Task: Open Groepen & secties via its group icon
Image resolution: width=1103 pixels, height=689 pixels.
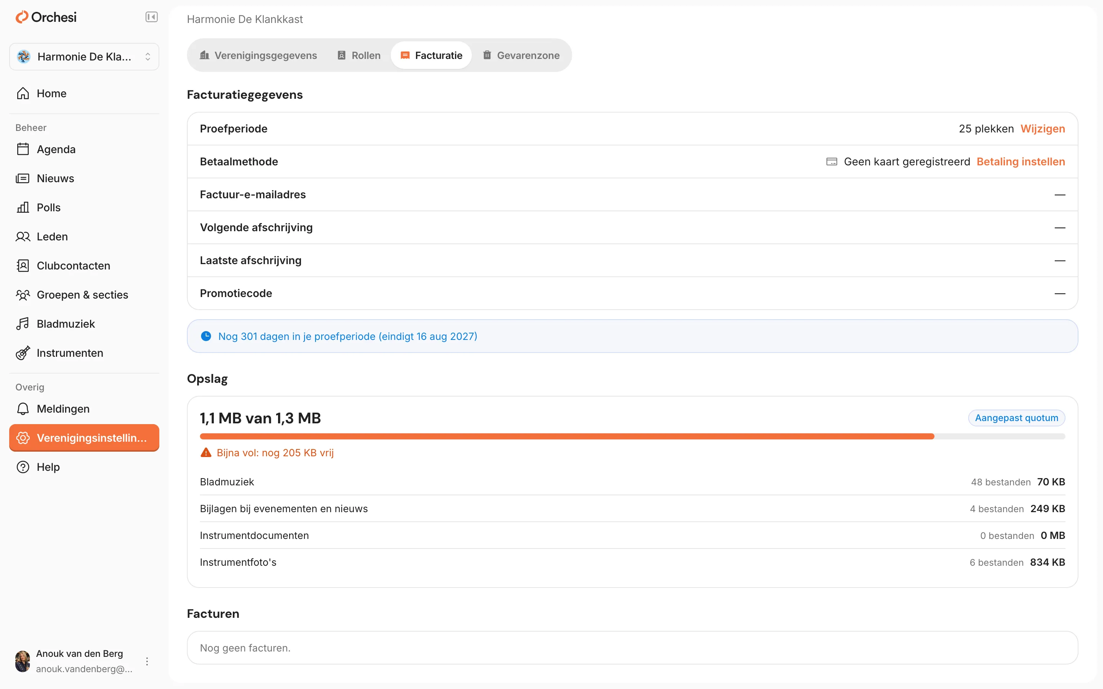Action: coord(23,295)
